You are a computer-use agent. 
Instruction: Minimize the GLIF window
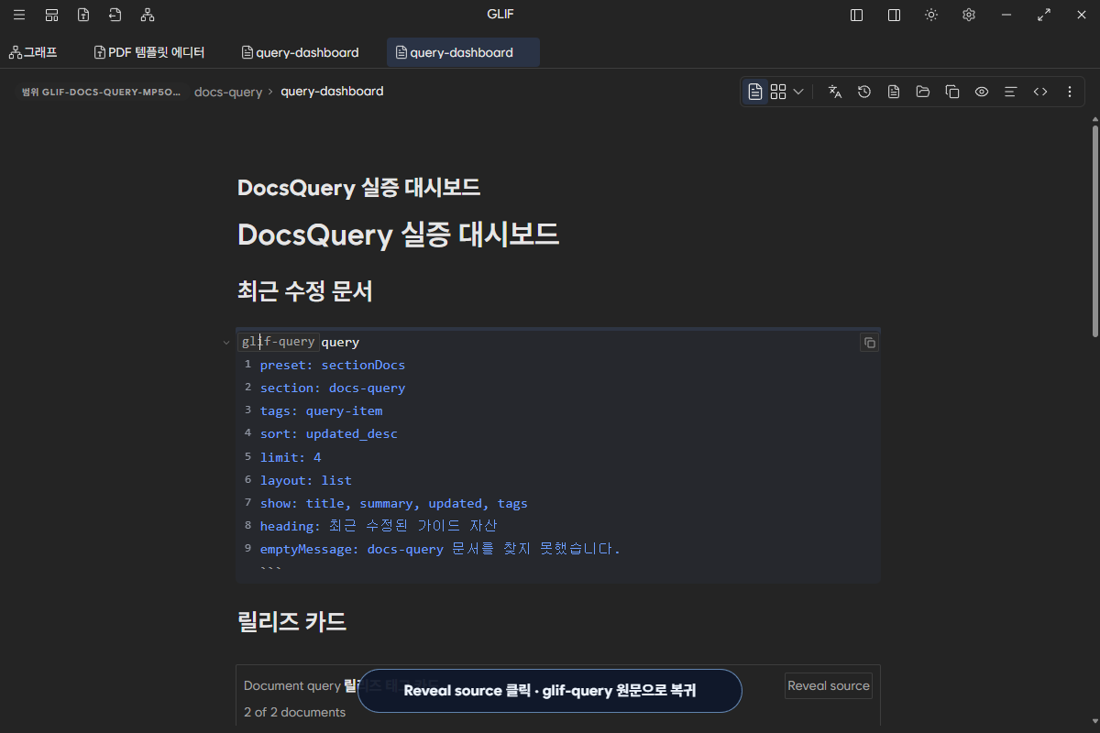pyautogui.click(x=1006, y=15)
